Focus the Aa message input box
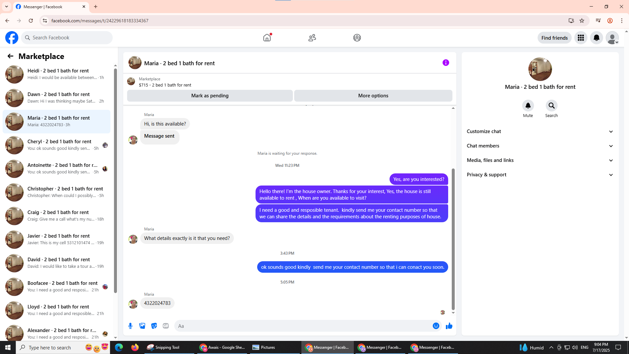The height and width of the screenshot is (354, 629). coord(303,326)
